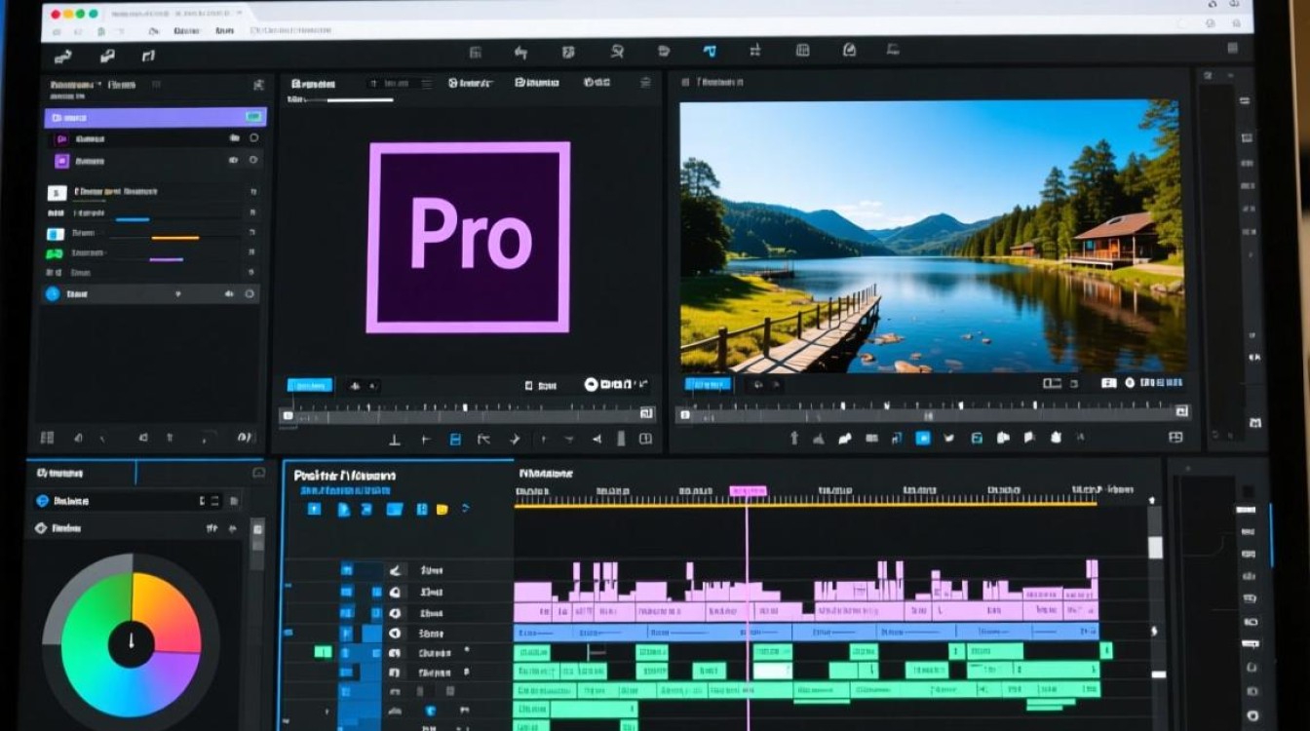Open dropdown arrow in the round blue icon row
The height and width of the screenshot is (731, 1310).
[177, 293]
